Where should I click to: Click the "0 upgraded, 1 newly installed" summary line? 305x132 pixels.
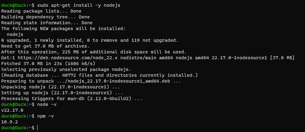pyautogui.click(x=90, y=40)
